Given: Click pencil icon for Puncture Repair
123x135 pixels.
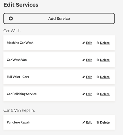Looking at the screenshot, I should (84, 122).
